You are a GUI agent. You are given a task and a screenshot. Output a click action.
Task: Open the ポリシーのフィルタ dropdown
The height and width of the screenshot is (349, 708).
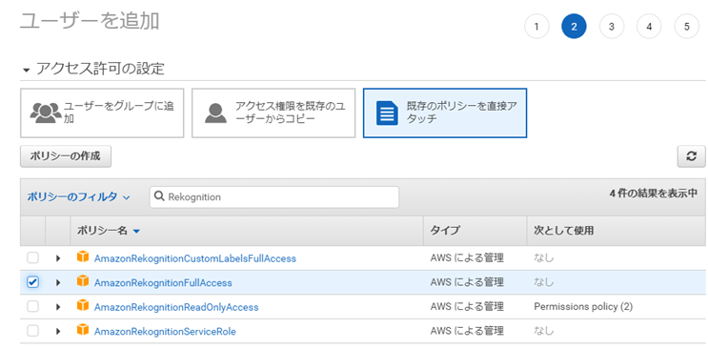tap(78, 197)
